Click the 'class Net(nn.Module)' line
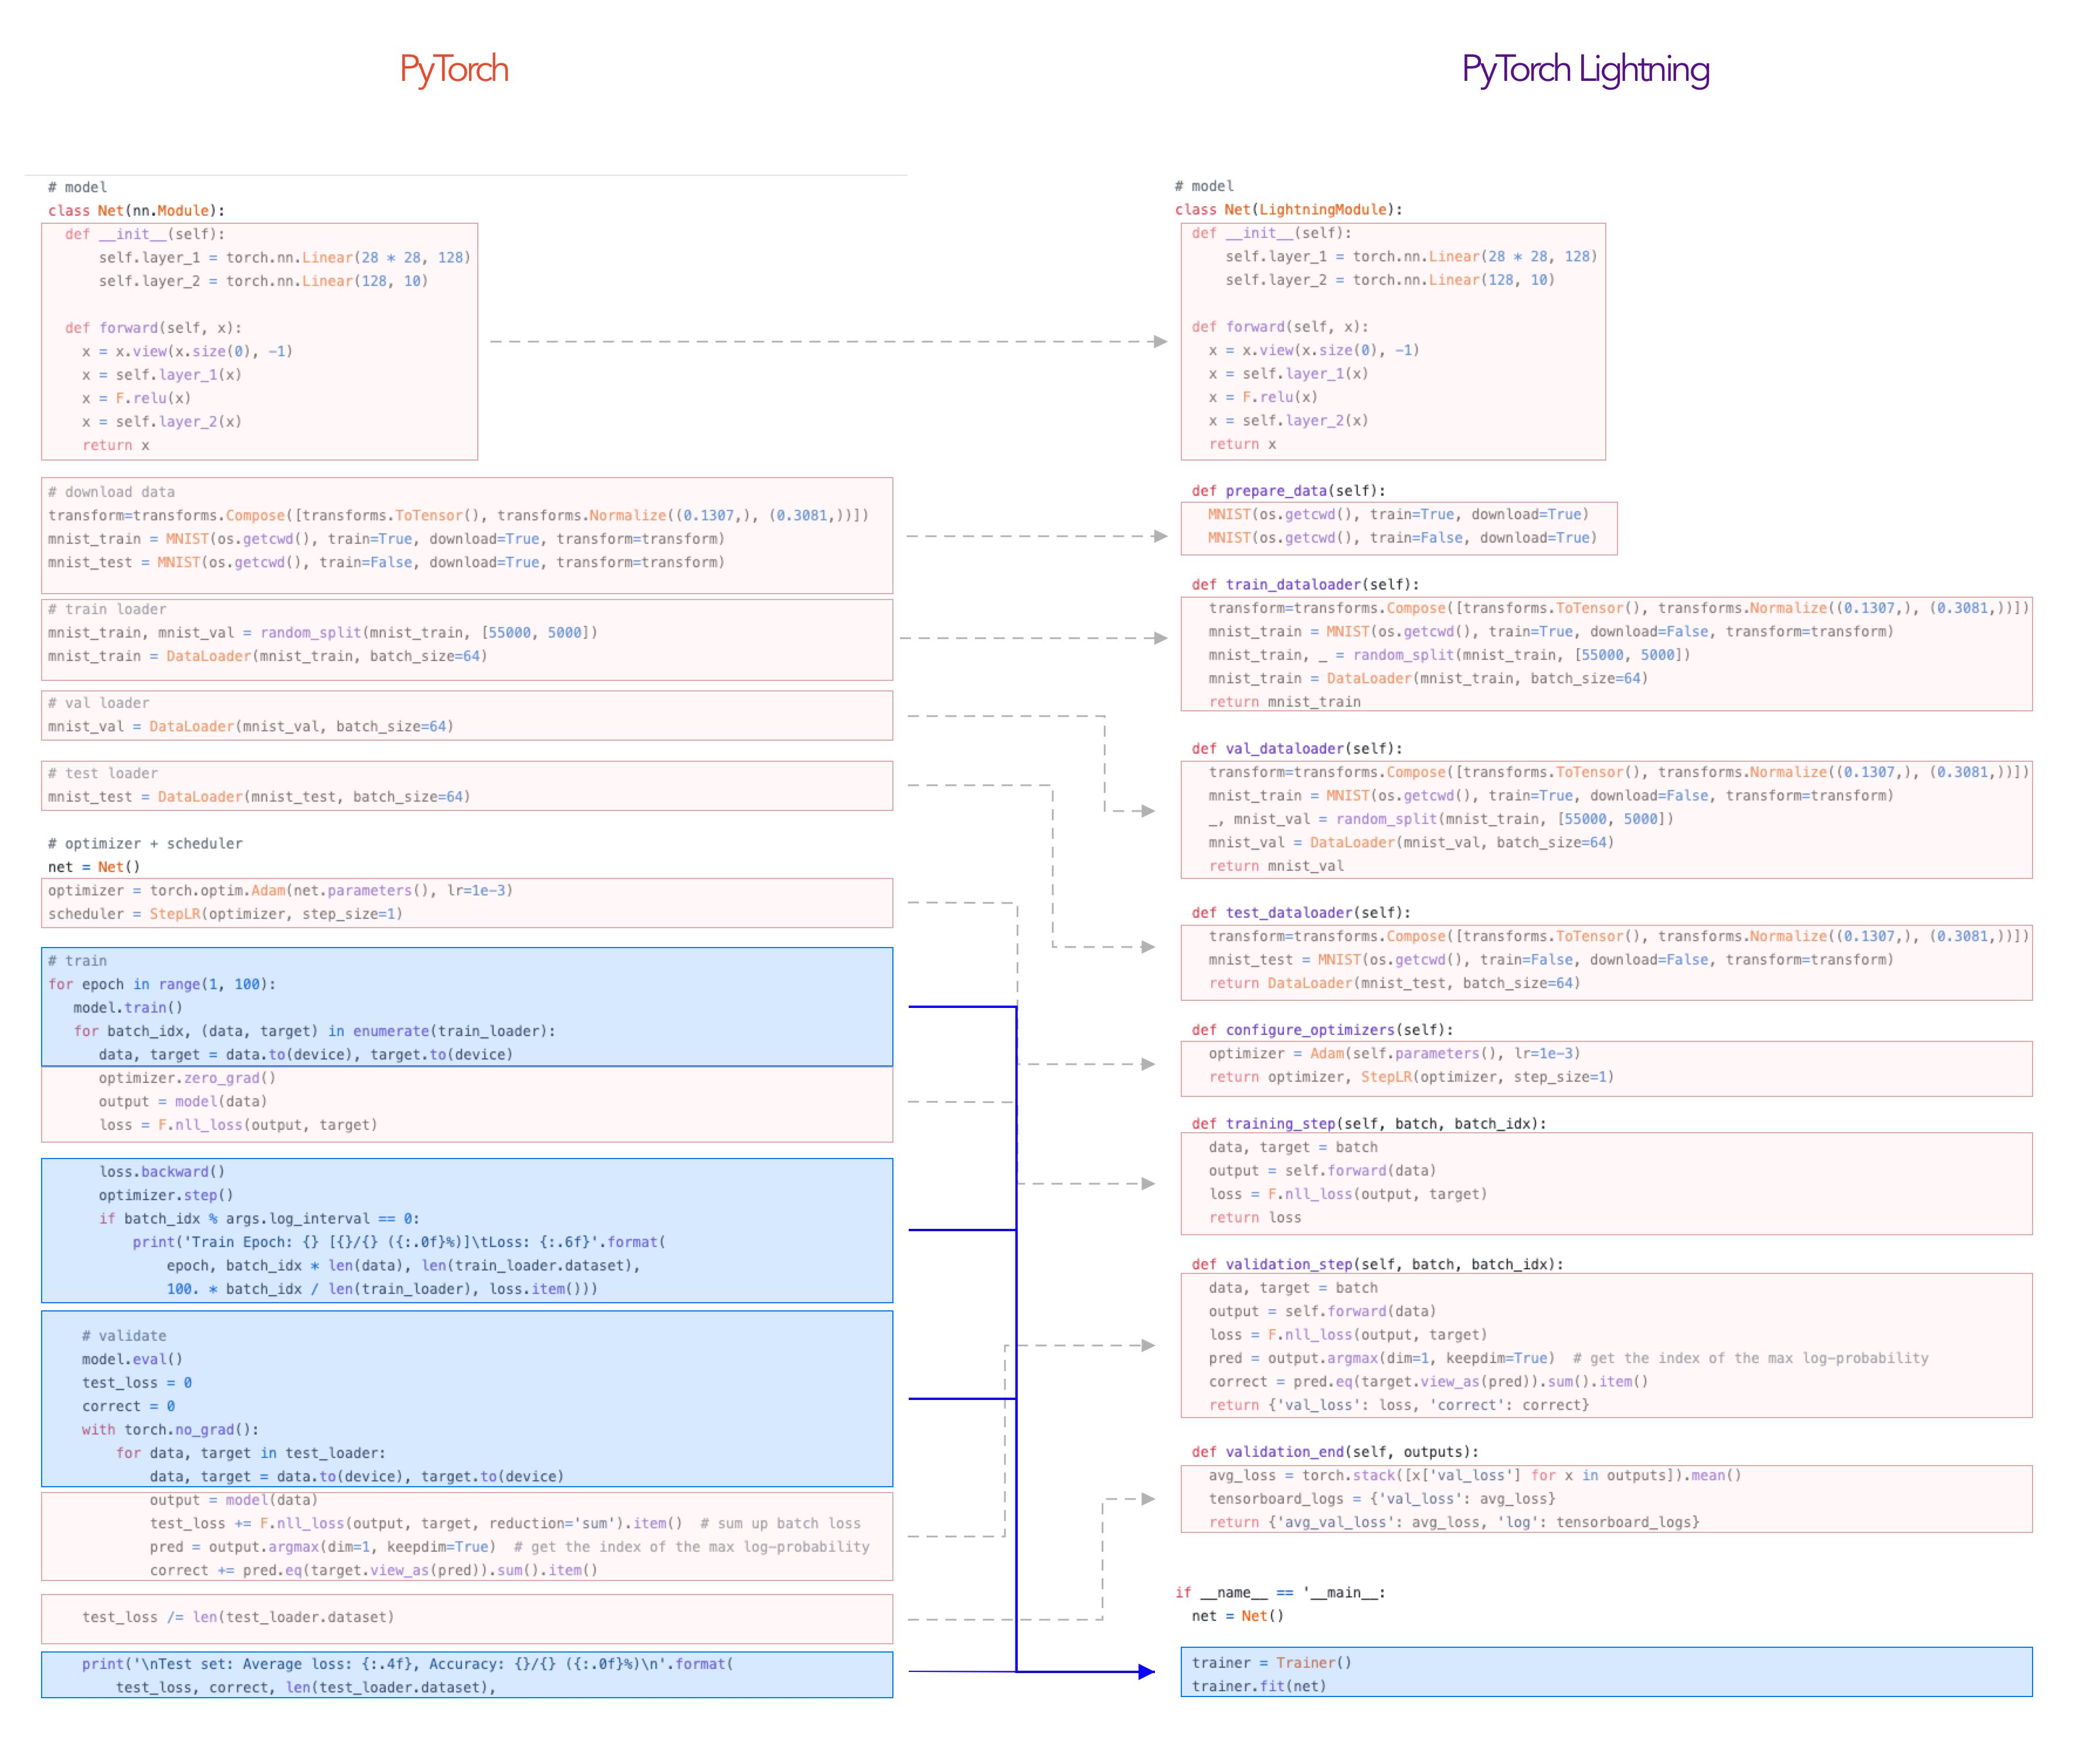Image resolution: width=2100 pixels, height=1751 pixels. pyautogui.click(x=136, y=211)
